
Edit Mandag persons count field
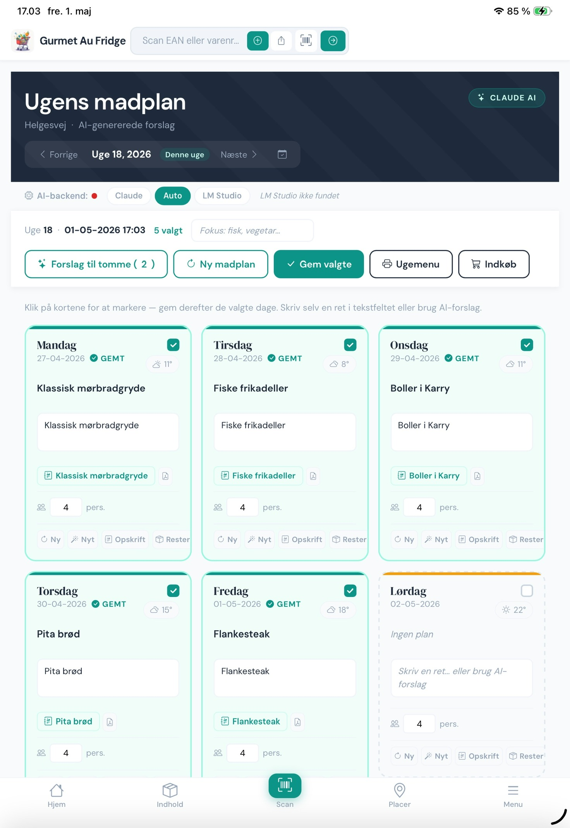(x=66, y=507)
